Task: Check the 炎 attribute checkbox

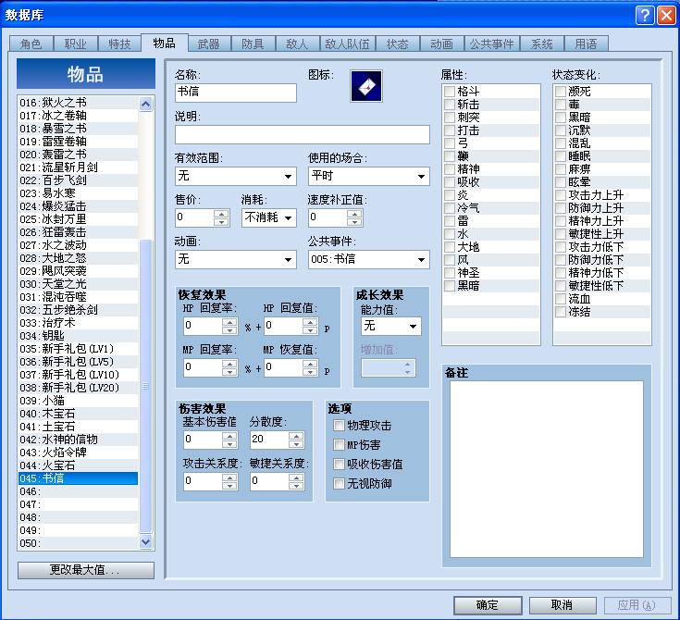Action: pos(450,195)
